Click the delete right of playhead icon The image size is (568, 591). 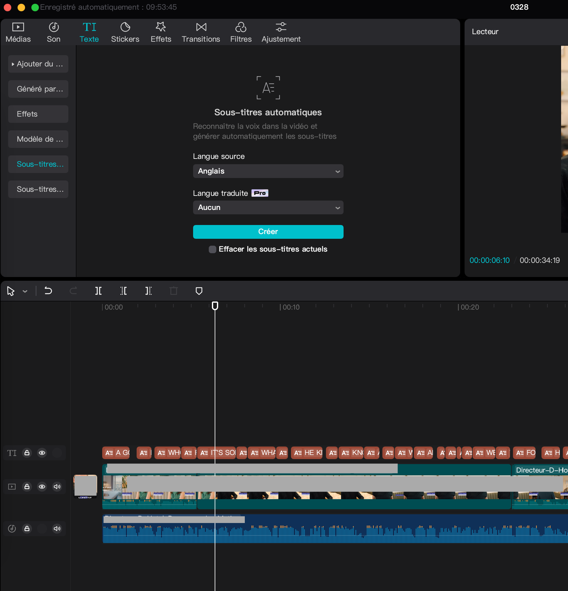(x=149, y=291)
